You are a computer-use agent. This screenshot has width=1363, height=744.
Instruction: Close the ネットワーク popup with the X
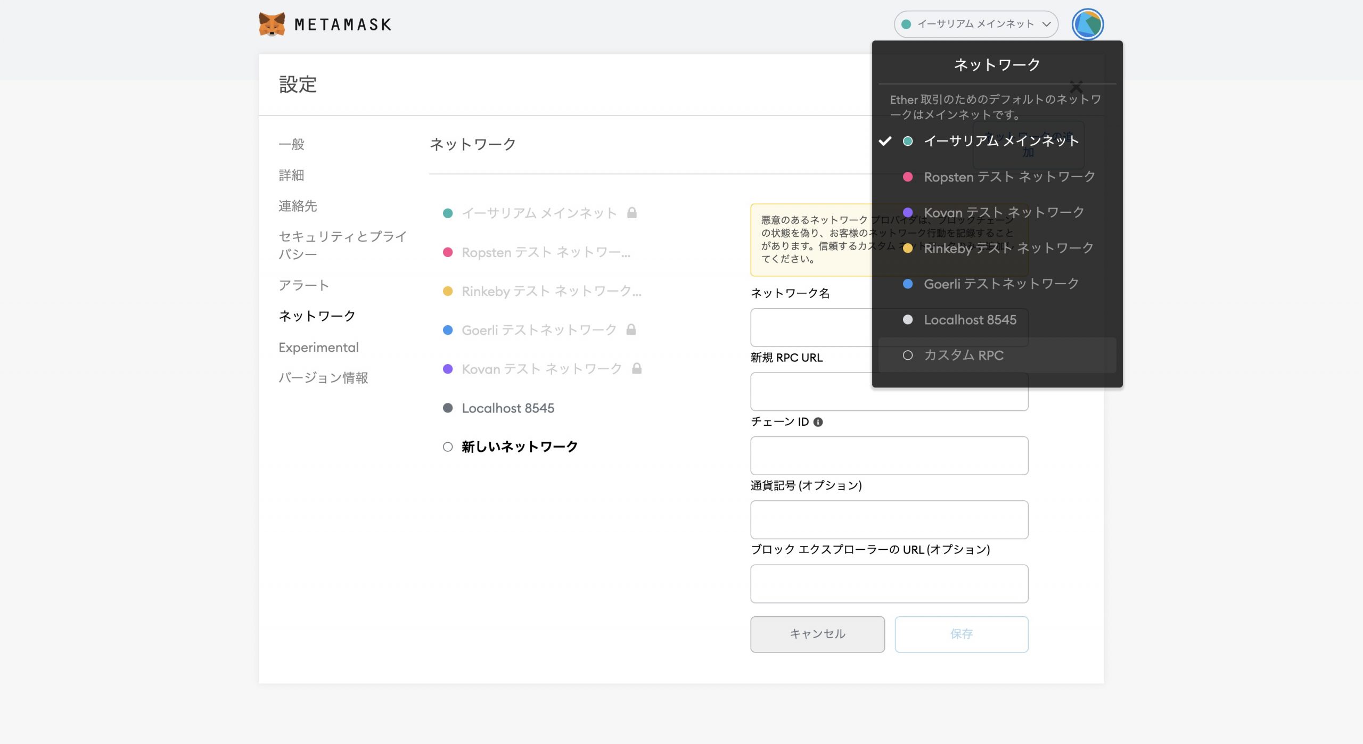(x=1077, y=87)
